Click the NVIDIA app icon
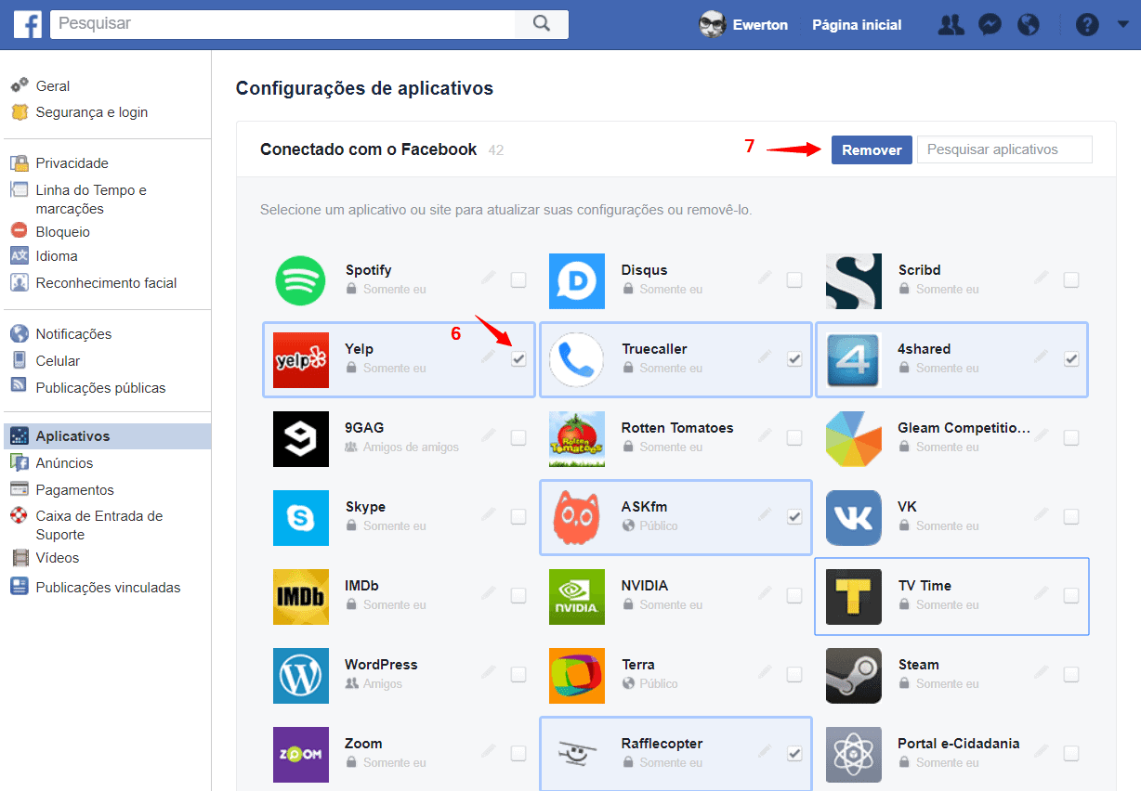Screen dimensions: 1141x791 tap(577, 596)
